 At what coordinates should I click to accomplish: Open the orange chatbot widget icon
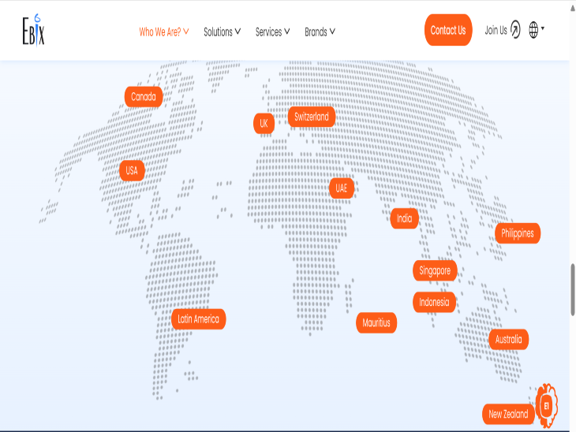pyautogui.click(x=547, y=406)
